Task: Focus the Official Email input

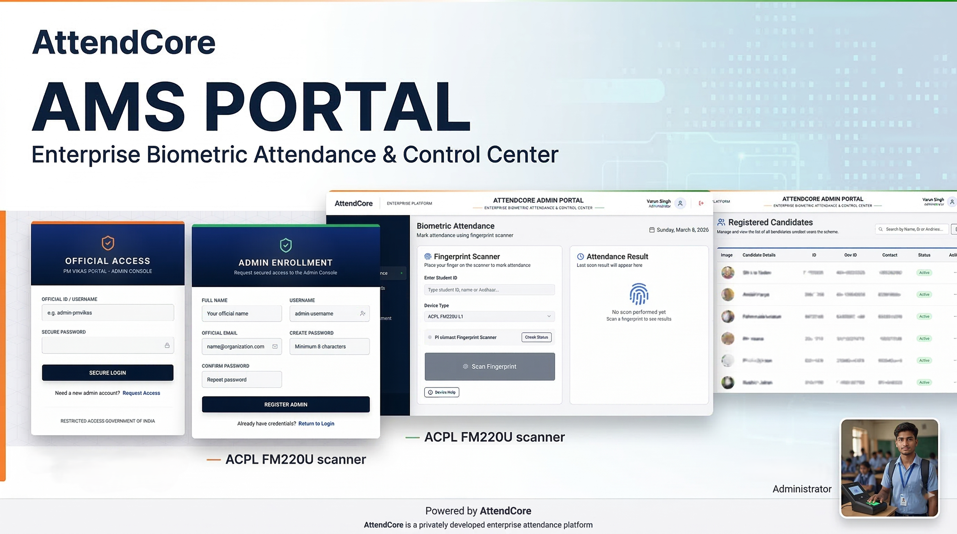Action: click(x=241, y=347)
